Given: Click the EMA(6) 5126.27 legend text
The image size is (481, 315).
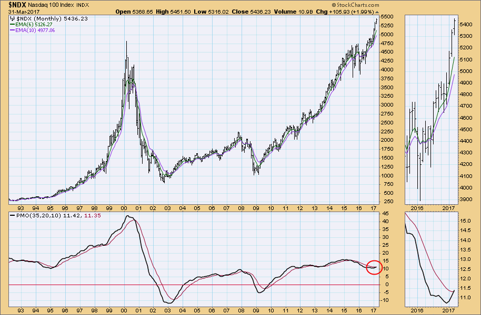Looking at the screenshot, I should 34,25.
